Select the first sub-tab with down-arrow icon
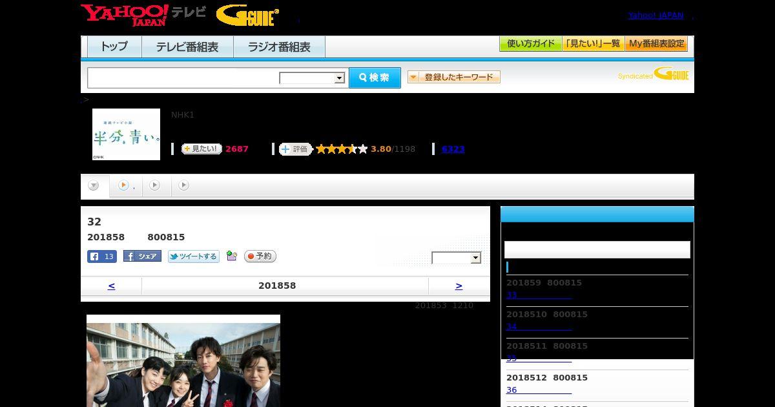The height and width of the screenshot is (407, 775). [94, 186]
